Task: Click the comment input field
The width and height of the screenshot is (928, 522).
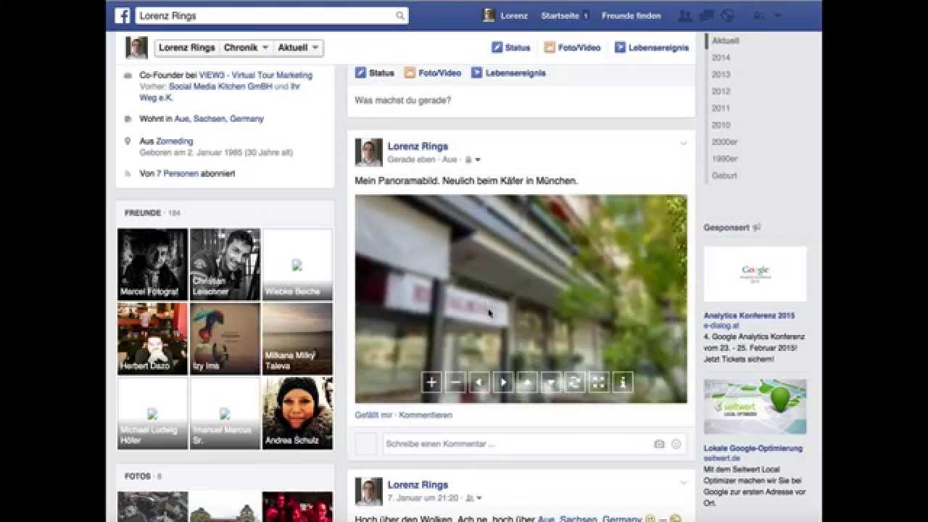Action: click(516, 444)
